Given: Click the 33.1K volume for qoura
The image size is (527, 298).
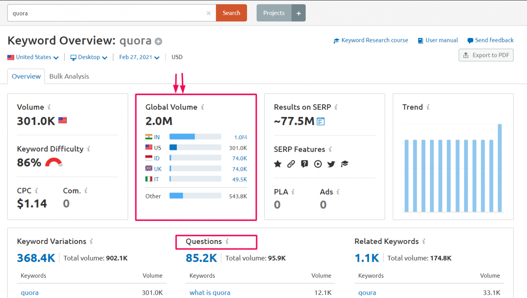Looking at the screenshot, I should [x=492, y=293].
